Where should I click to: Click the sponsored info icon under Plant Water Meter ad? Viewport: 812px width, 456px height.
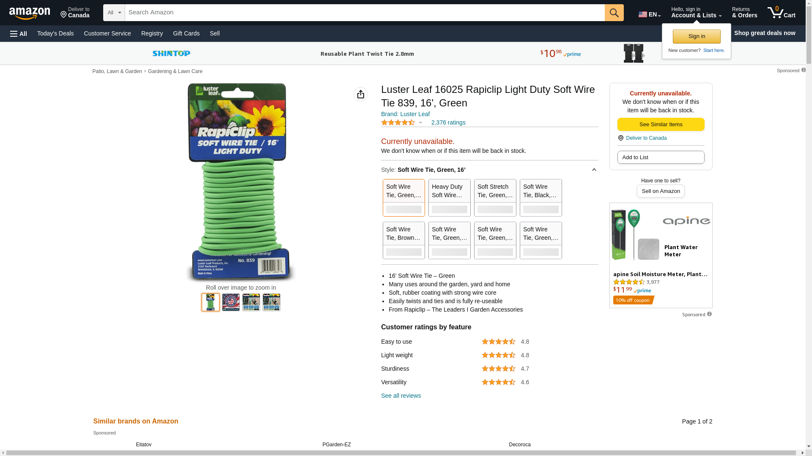tap(709, 314)
